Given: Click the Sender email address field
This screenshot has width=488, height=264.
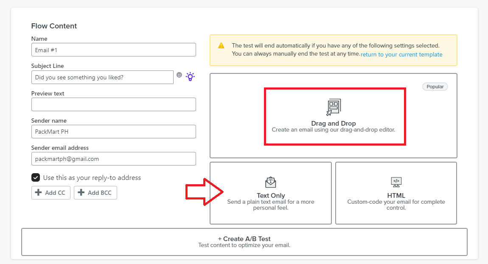Looking at the screenshot, I should tap(114, 159).
